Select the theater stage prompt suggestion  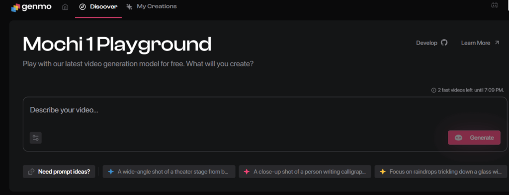[169, 172]
